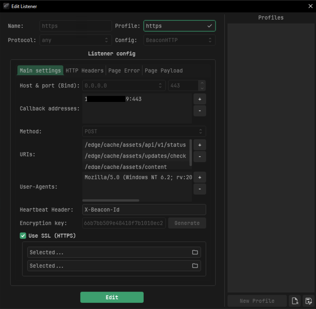Select URI /edge/cache/assets/updates/check
This screenshot has height=309, width=316.
pos(136,156)
